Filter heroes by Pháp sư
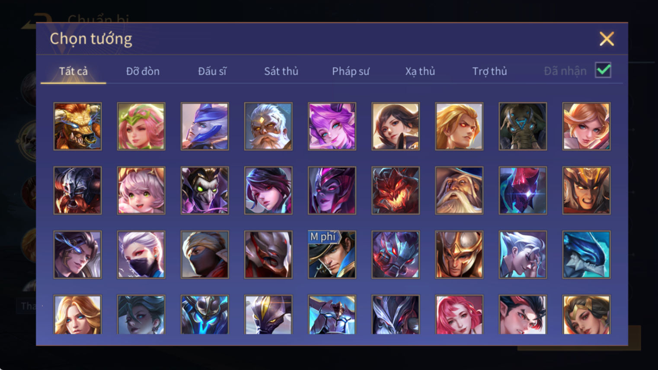658x370 pixels. point(351,71)
